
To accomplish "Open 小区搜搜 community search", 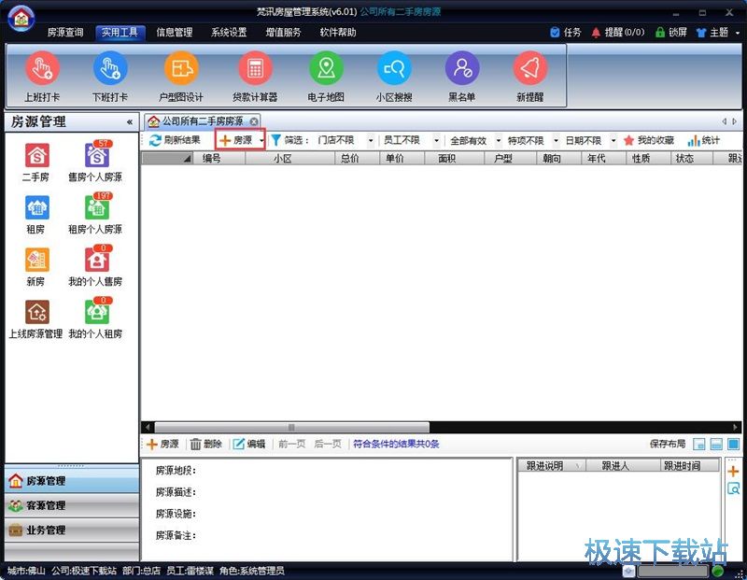I will click(x=393, y=75).
